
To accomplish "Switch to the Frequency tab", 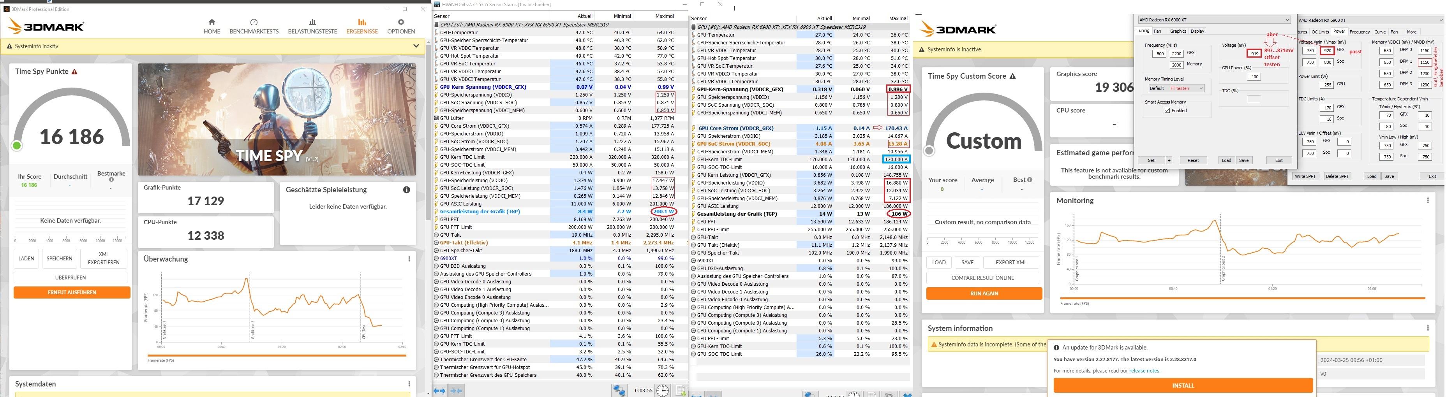I will tap(1360, 32).
